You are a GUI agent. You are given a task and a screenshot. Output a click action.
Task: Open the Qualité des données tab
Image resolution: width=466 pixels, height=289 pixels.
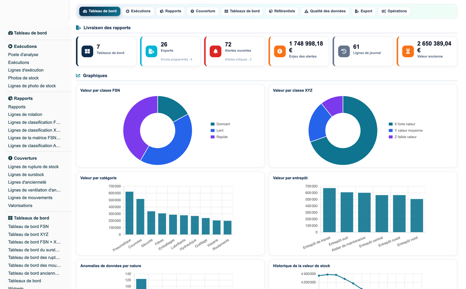[x=325, y=11]
